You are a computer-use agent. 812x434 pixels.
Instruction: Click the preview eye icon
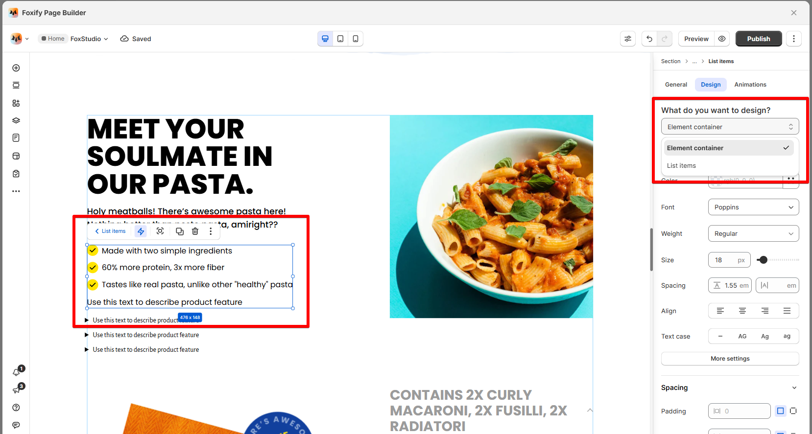(722, 39)
